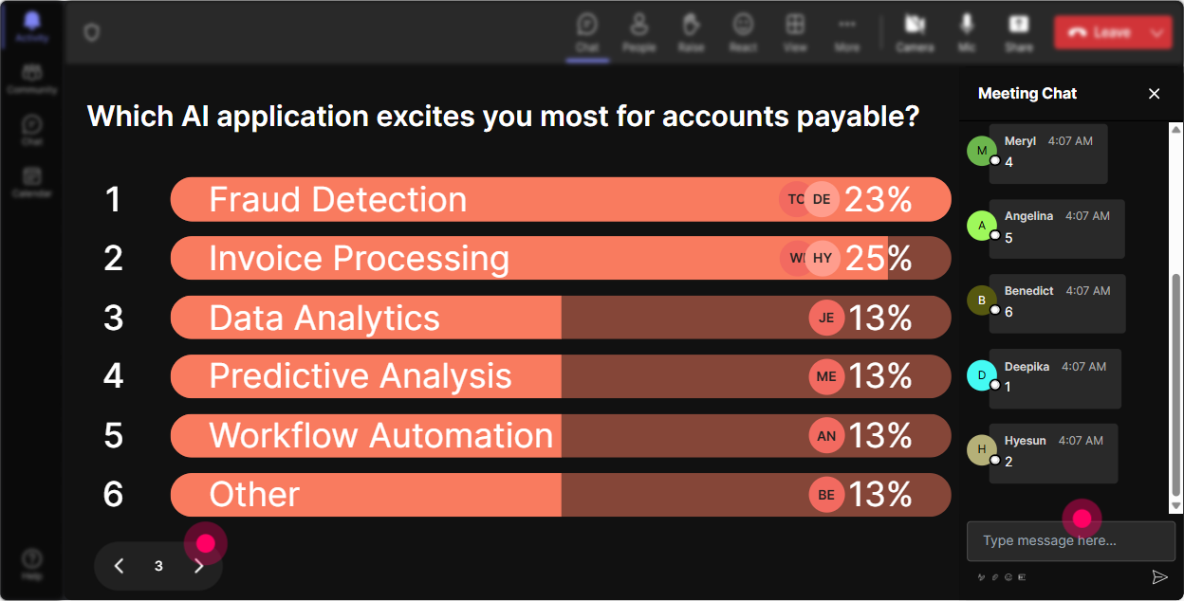Select the Predictive Analysis poll option
This screenshot has height=601, width=1184.
[x=561, y=376]
